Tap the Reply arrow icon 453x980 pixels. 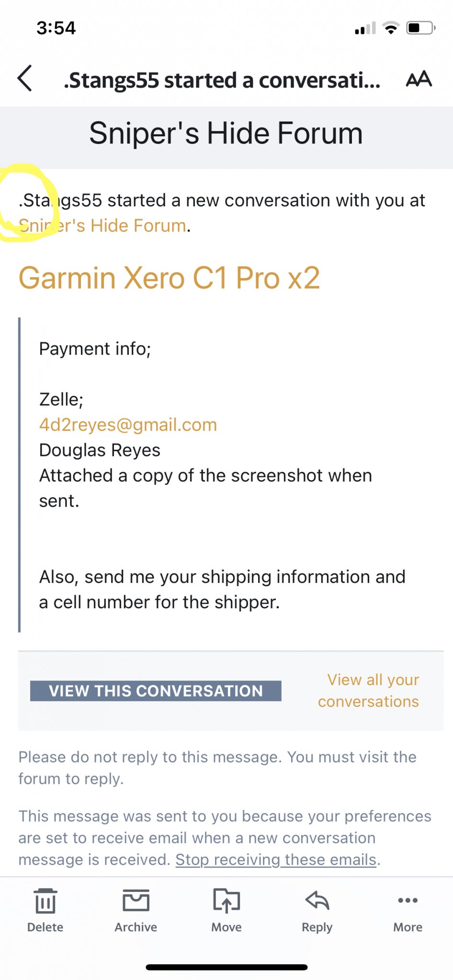click(317, 900)
